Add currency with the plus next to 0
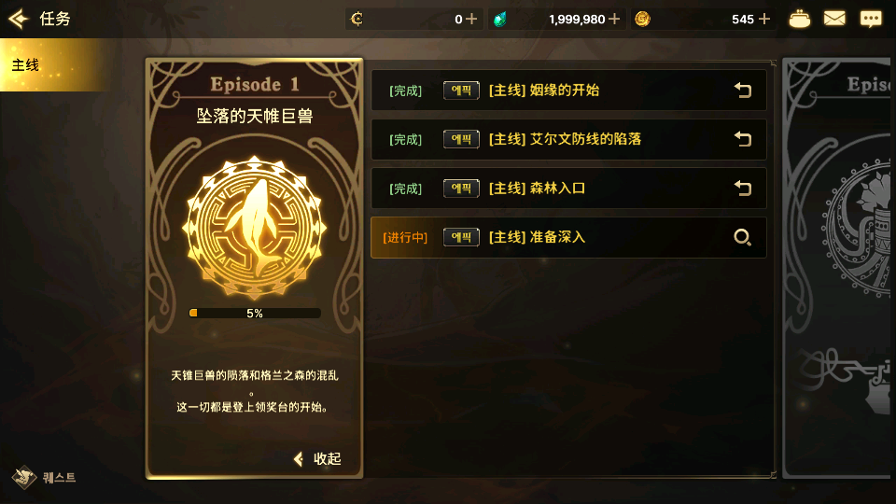Screen dimensions: 896x504 tap(471, 19)
